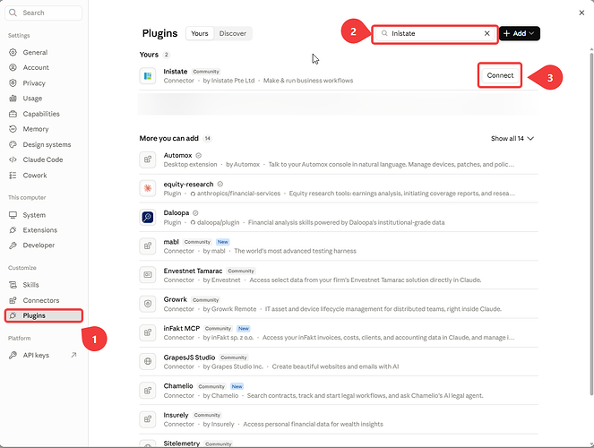Open the Growrk connector entry
The width and height of the screenshot is (594, 448).
pyautogui.click(x=339, y=304)
